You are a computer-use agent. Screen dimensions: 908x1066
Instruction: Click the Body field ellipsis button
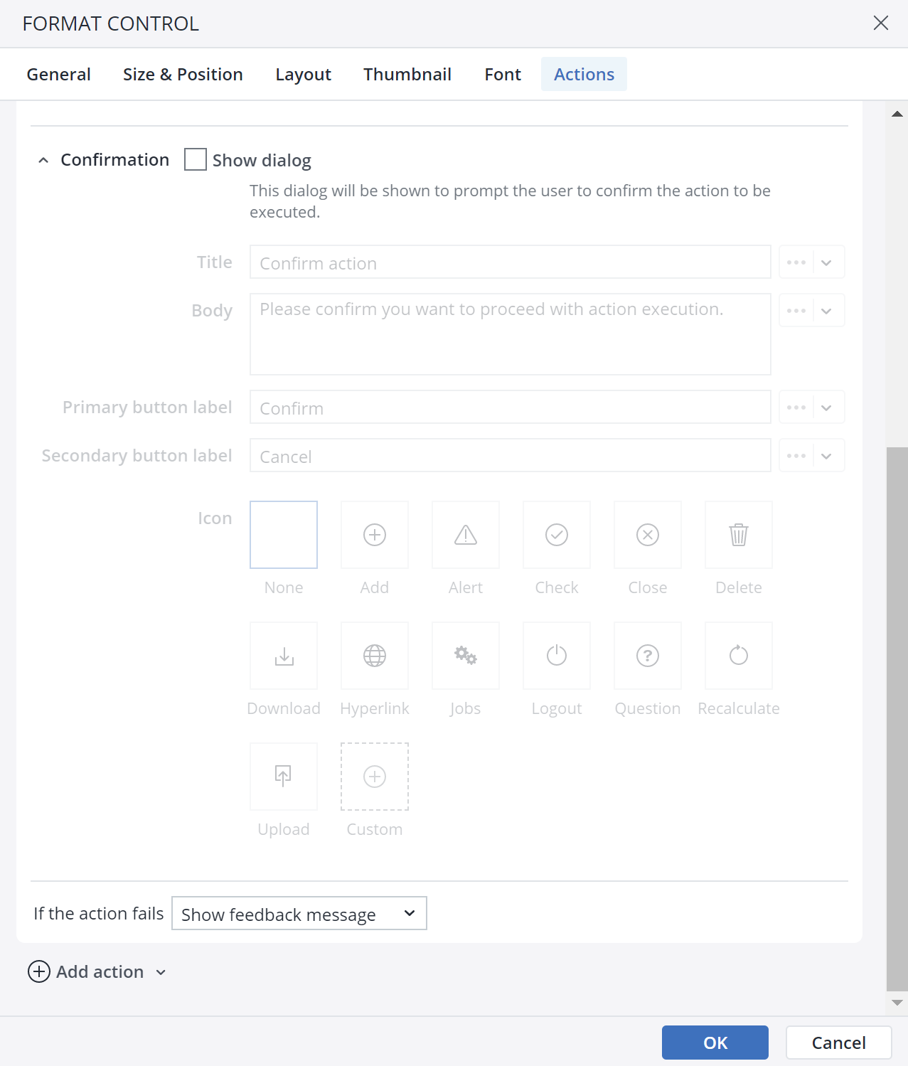coord(796,311)
